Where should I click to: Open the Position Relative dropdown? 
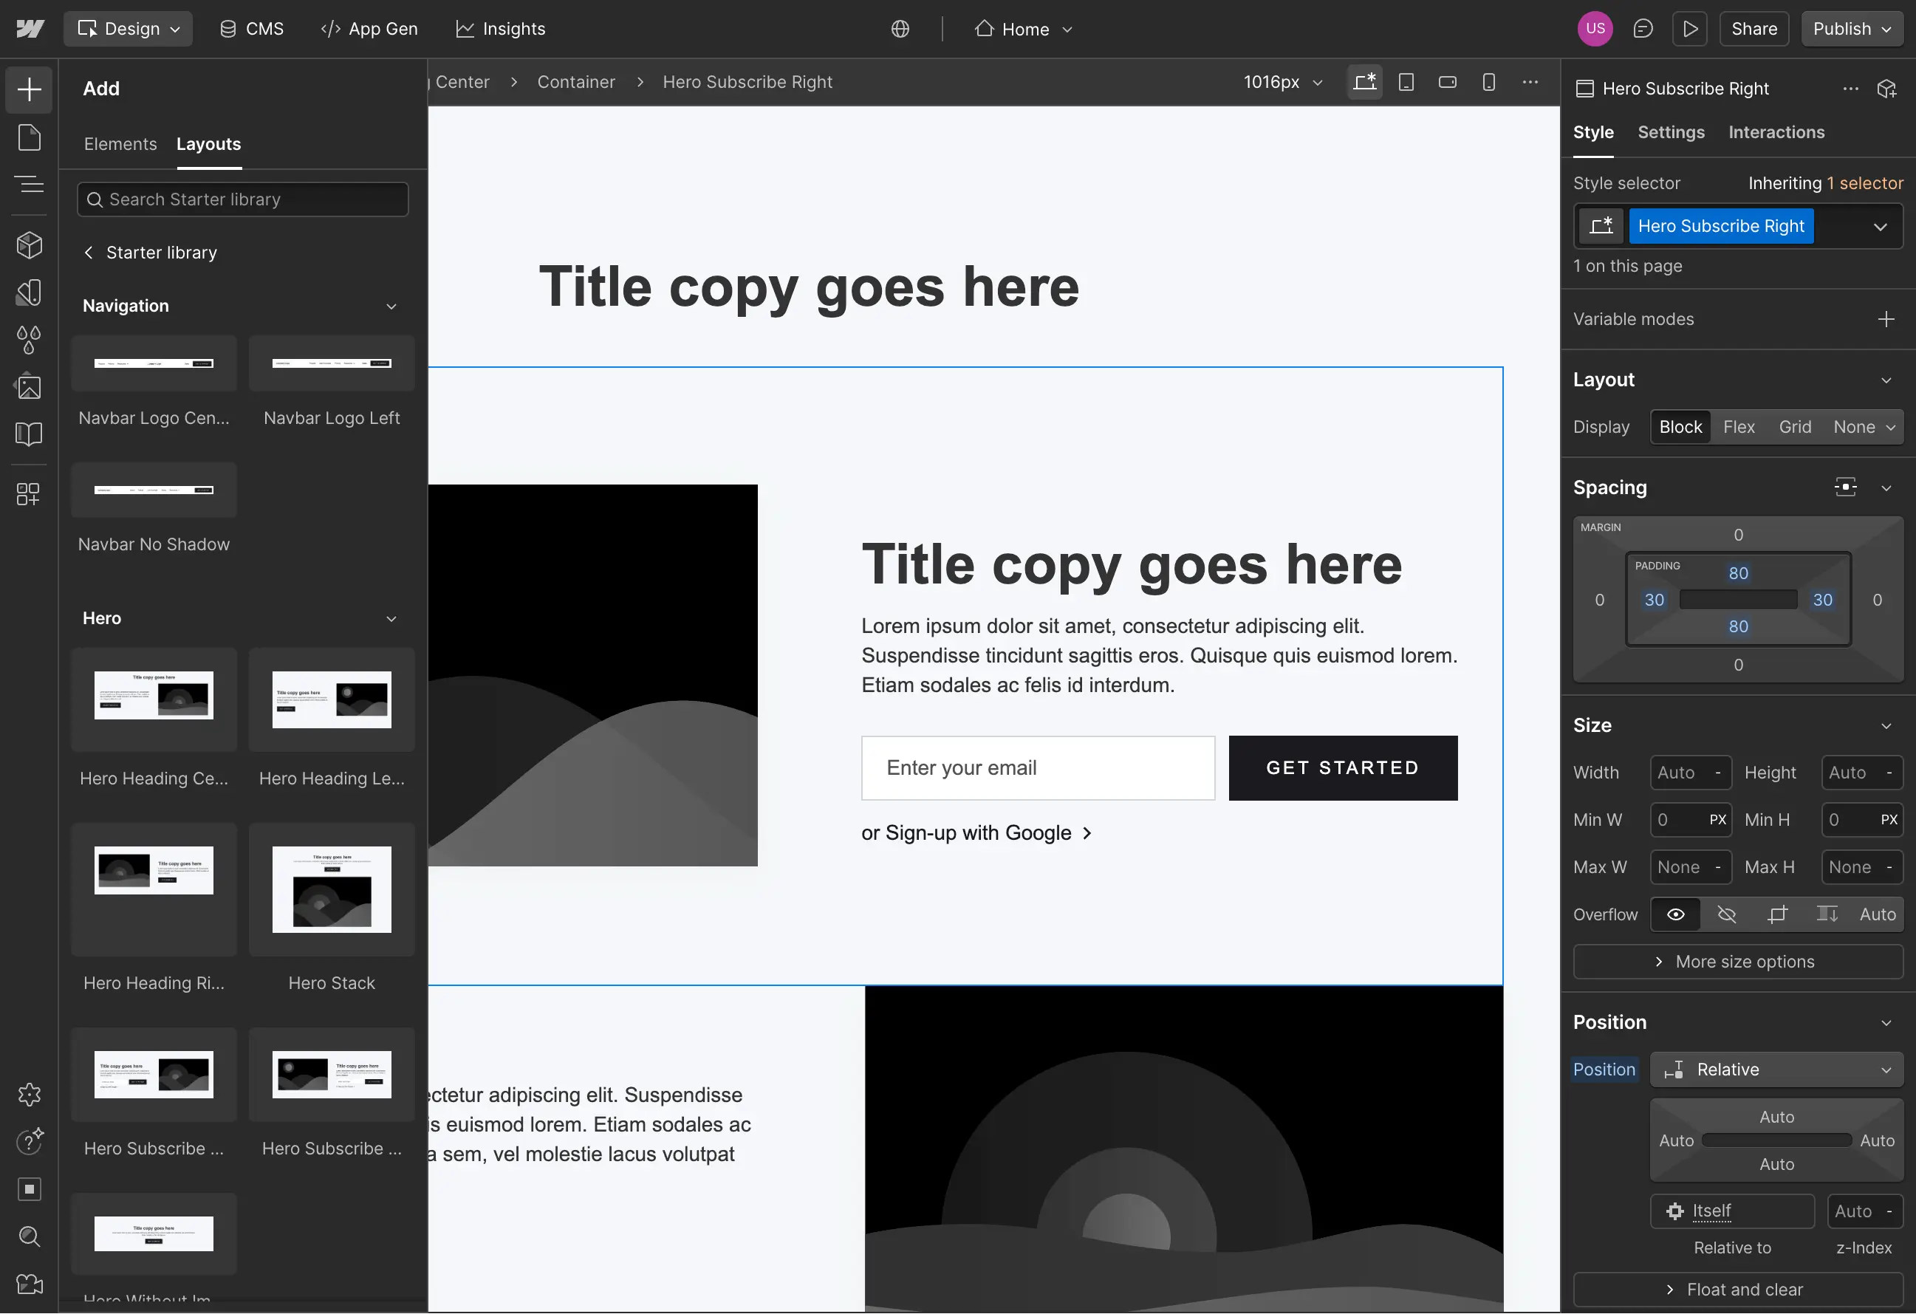[x=1776, y=1070]
